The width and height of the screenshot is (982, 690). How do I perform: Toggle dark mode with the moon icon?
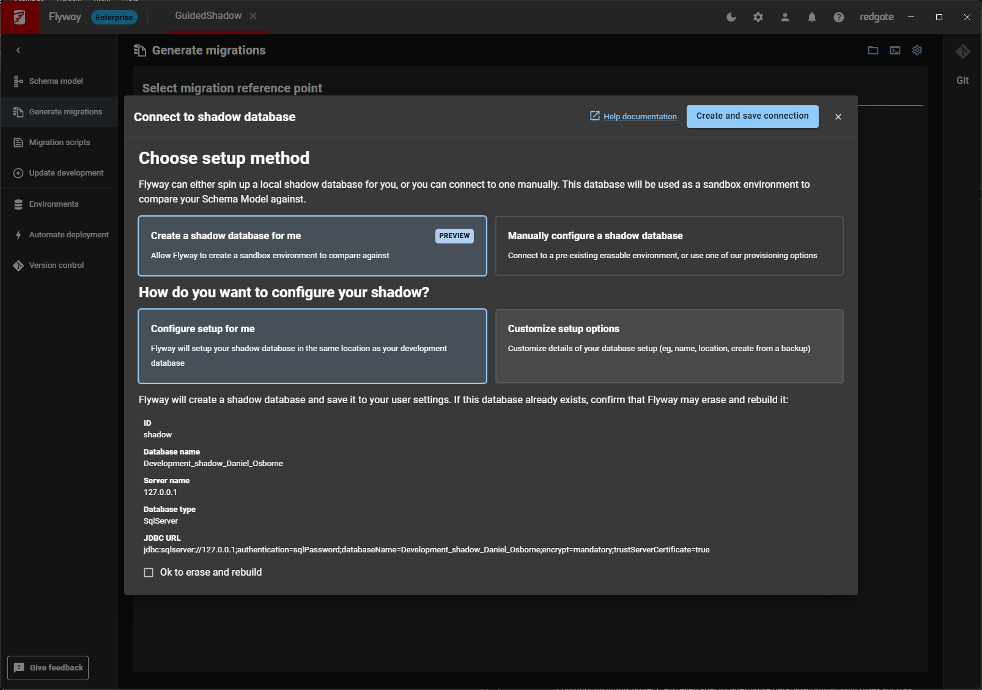coord(731,17)
